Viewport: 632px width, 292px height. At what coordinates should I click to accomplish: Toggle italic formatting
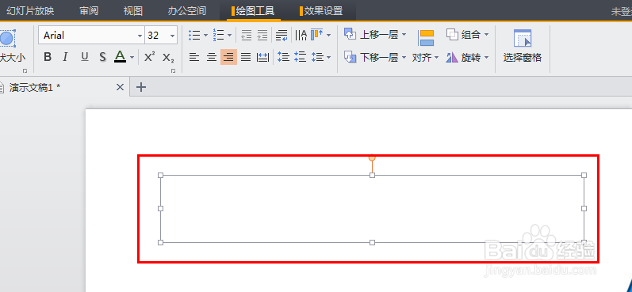tap(65, 57)
